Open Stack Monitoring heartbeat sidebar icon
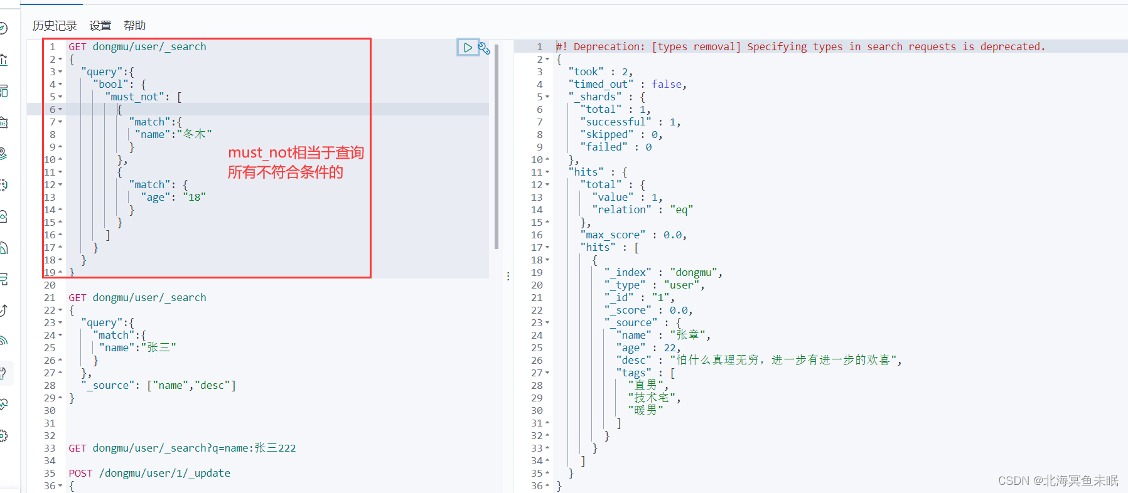Image resolution: width=1128 pixels, height=493 pixels. coord(3,405)
